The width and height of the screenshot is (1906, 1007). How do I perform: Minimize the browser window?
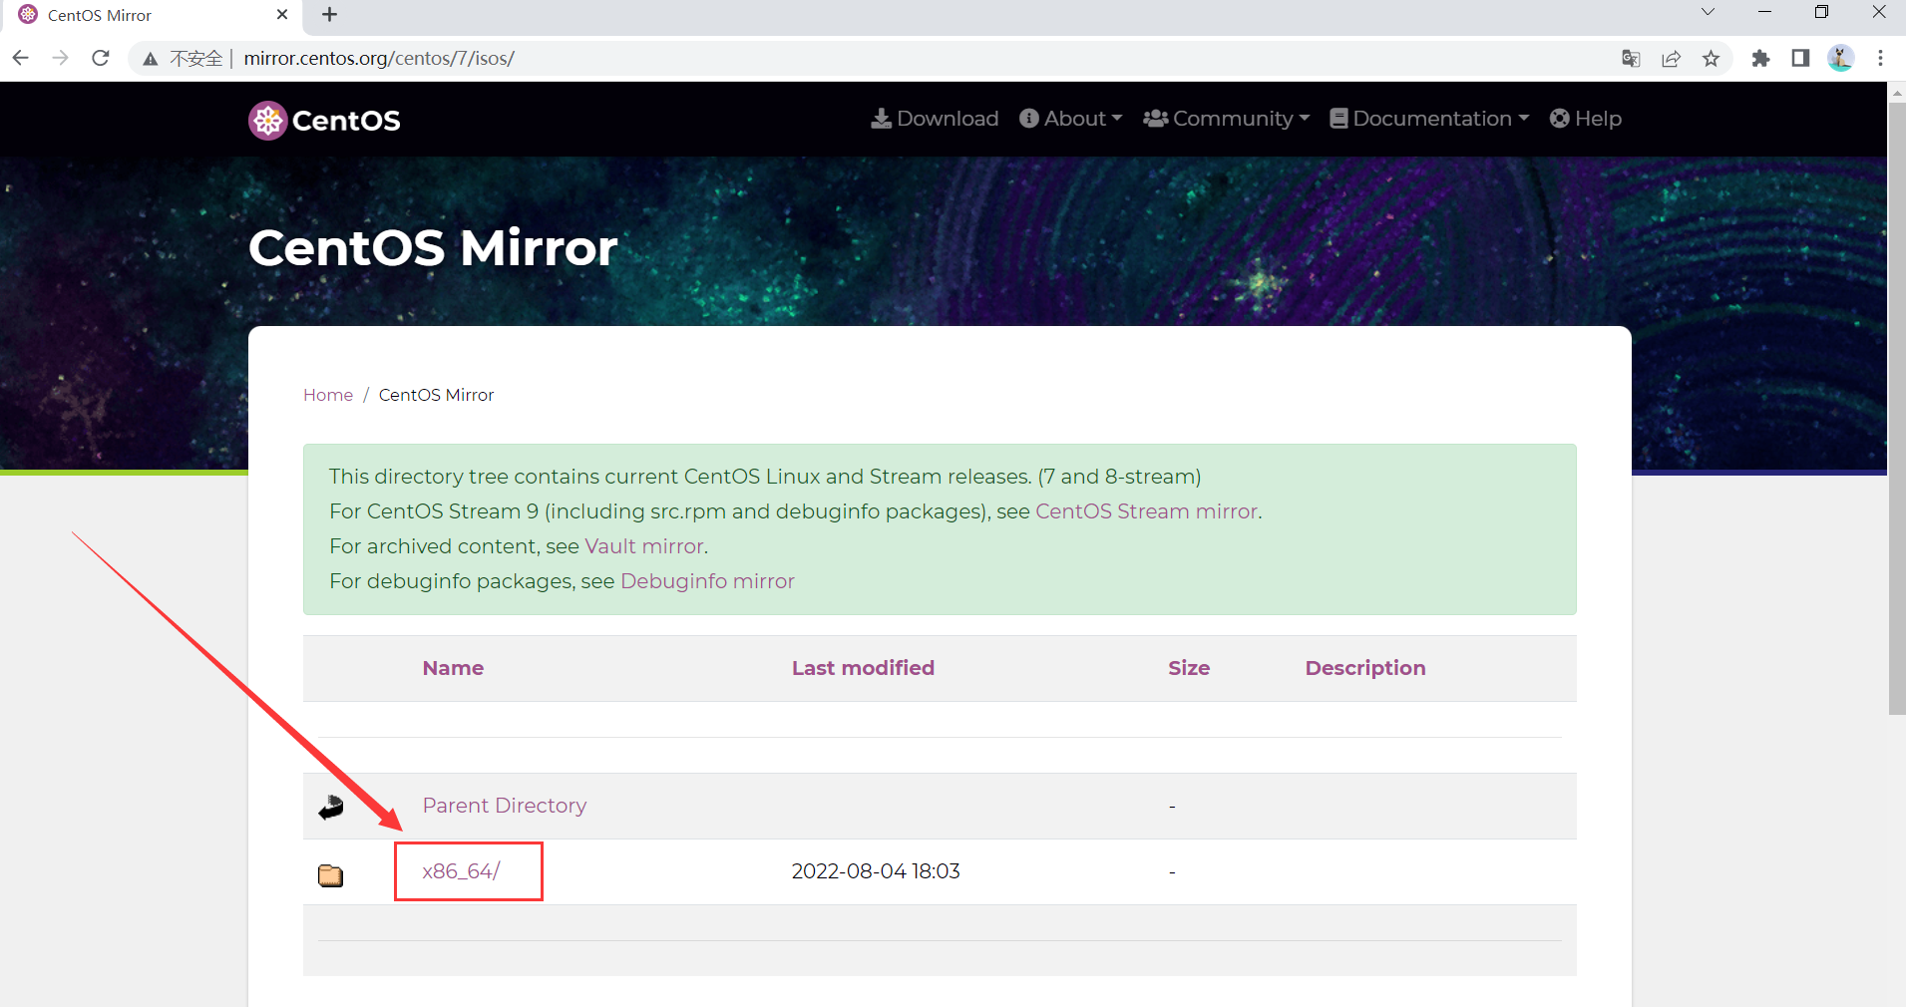pyautogui.click(x=1764, y=12)
